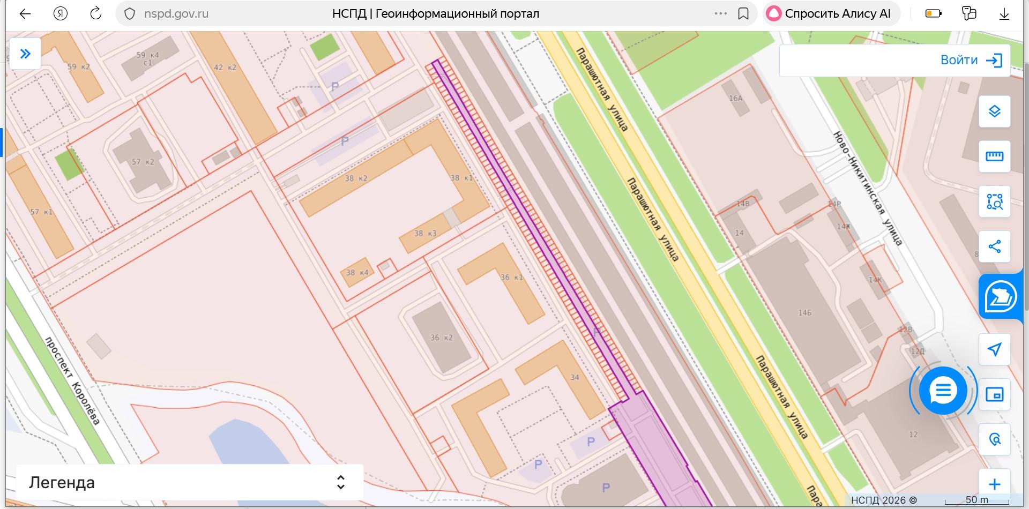This screenshot has width=1029, height=509.
Task: Zoom in with the plus button
Action: [994, 484]
